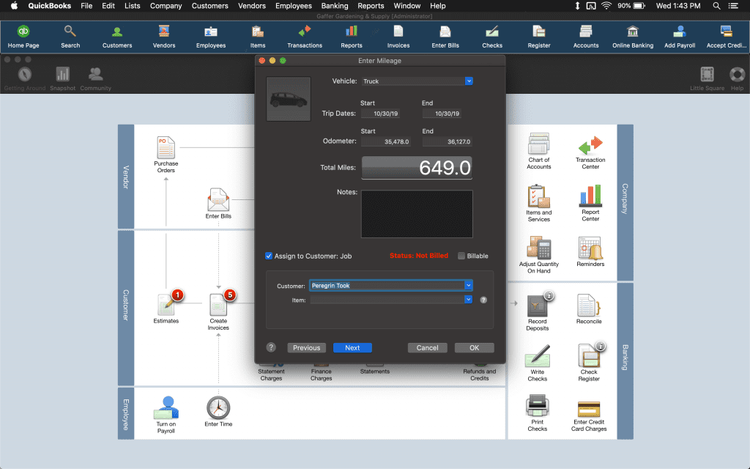Open Vendors from the toolbar
Screen dimensions: 750x469
click(164, 37)
